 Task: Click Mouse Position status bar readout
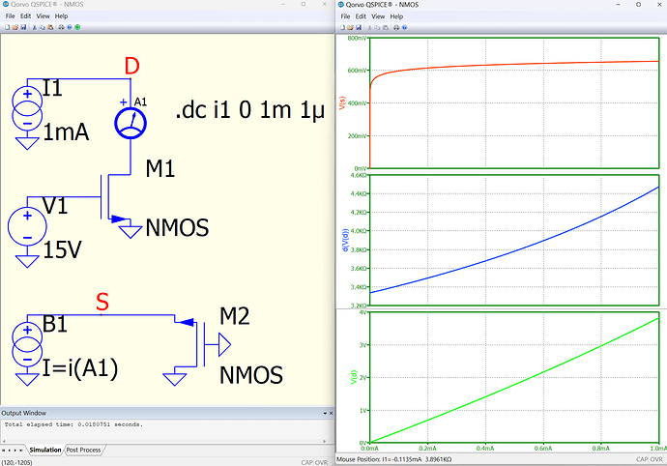click(393, 459)
